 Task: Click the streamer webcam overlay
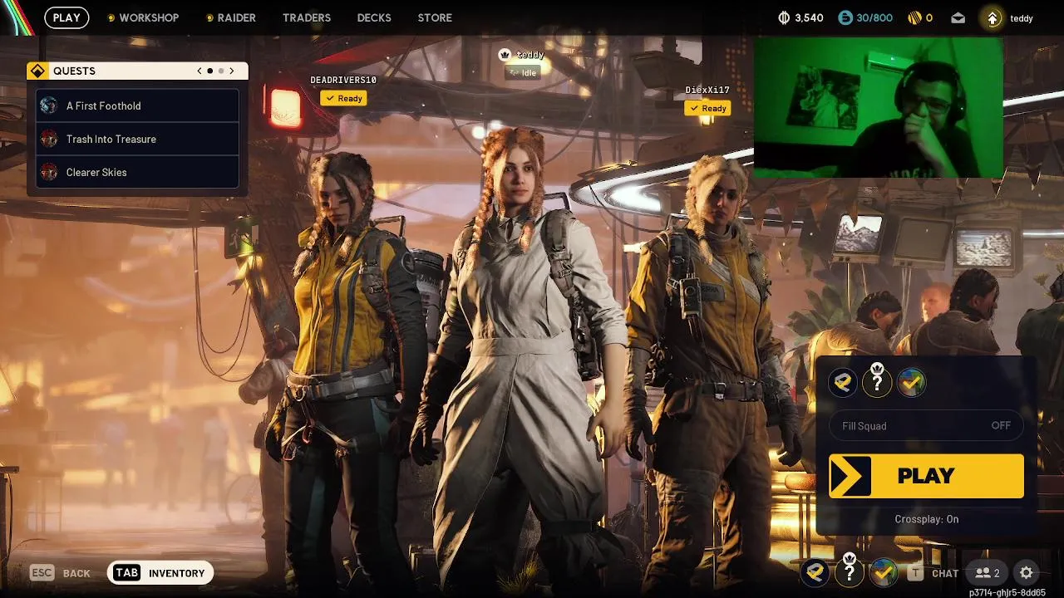[878, 108]
